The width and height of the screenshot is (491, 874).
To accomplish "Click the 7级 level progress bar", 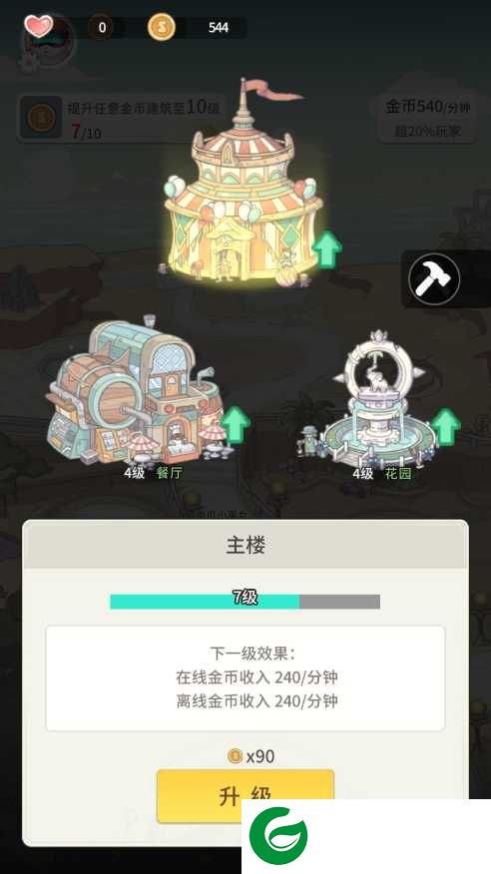I will point(245,601).
